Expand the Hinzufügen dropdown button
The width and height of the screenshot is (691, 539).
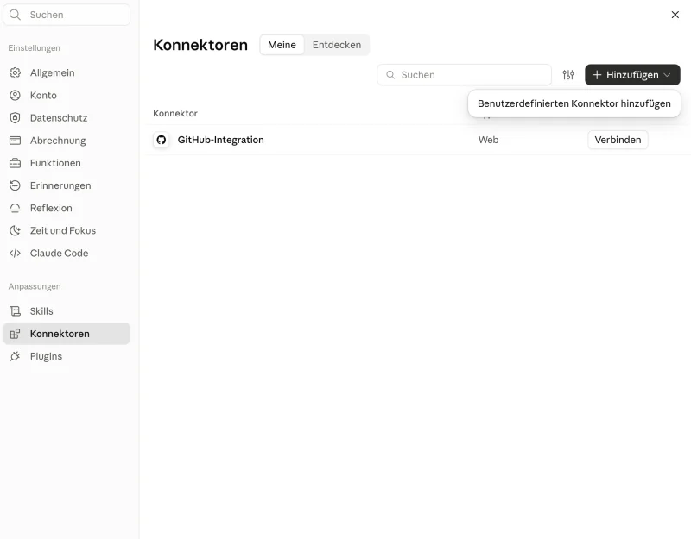[632, 75]
